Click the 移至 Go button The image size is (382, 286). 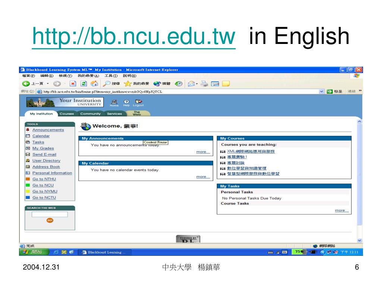335,92
